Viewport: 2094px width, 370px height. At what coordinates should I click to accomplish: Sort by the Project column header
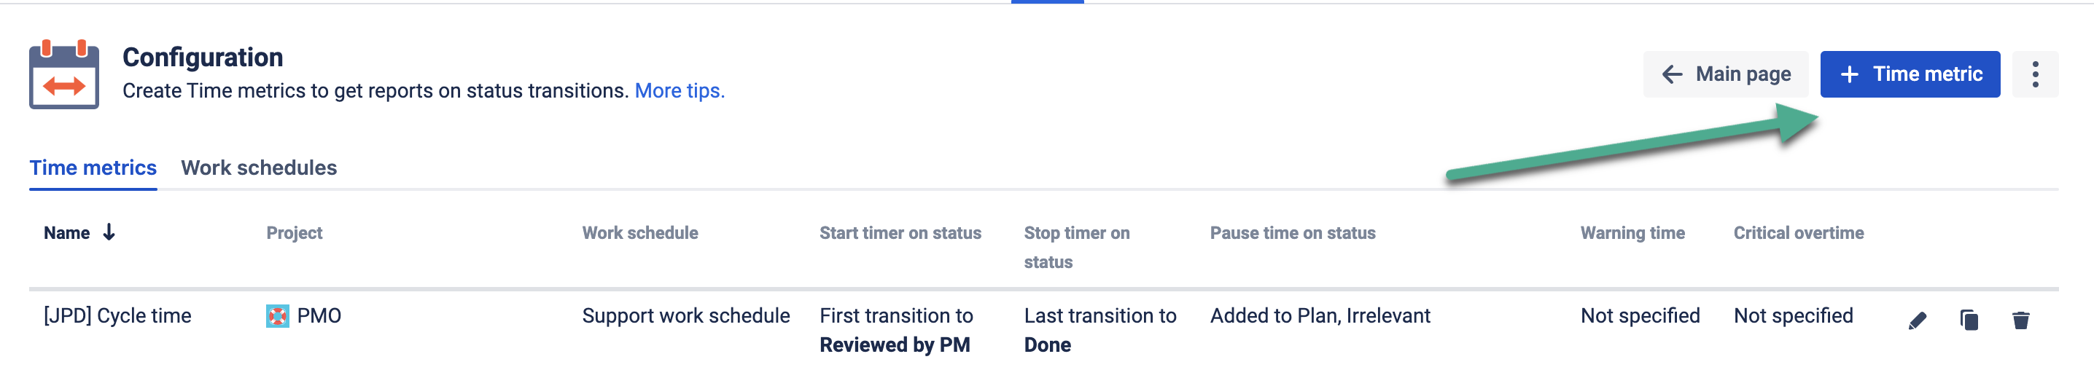[x=295, y=233]
